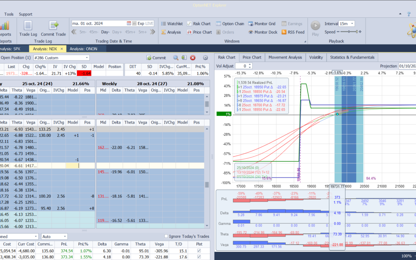Click the Commit button

(x=156, y=57)
